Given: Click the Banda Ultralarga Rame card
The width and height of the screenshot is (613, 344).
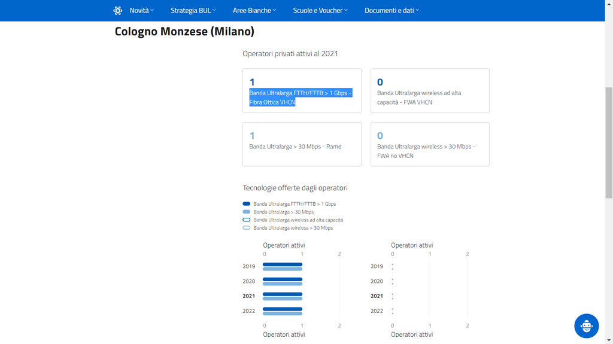Looking at the screenshot, I should coord(302,144).
